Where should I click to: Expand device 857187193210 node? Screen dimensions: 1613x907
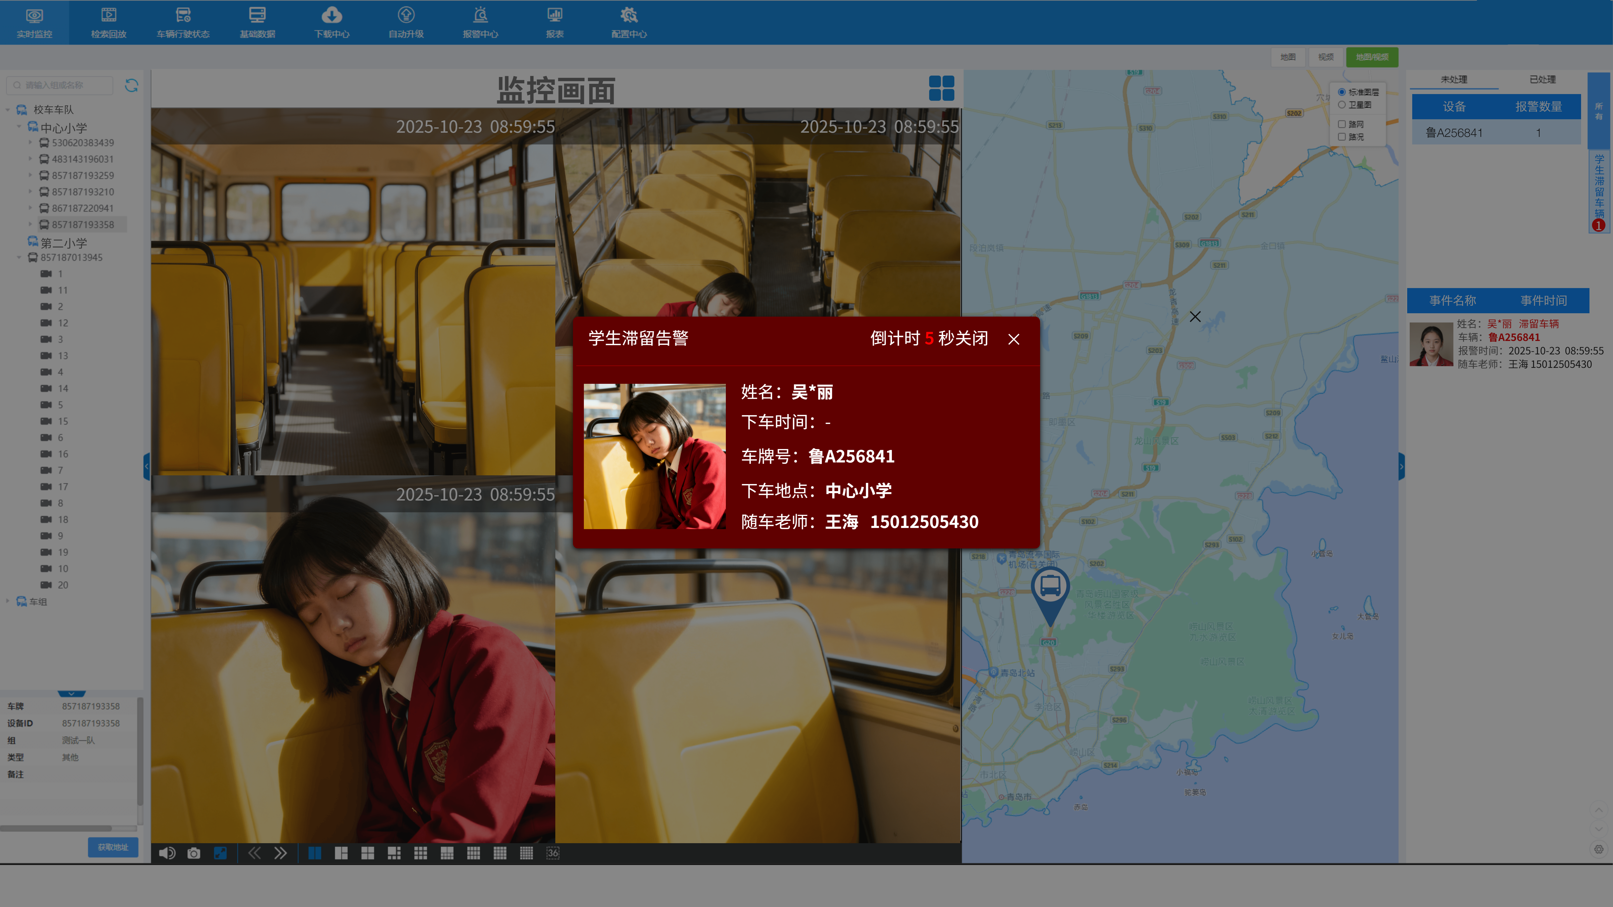30,191
